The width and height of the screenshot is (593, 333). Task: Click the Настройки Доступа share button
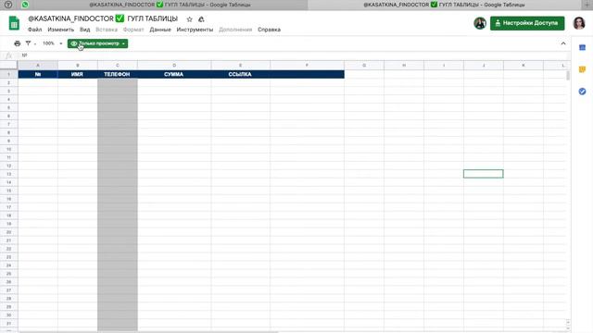[527, 23]
